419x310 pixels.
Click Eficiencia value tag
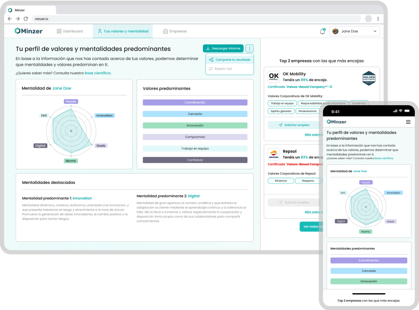click(281, 181)
